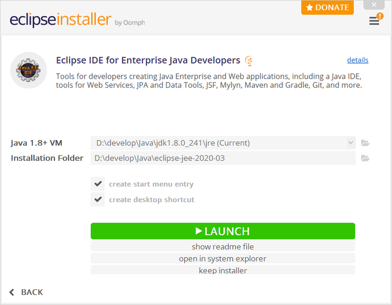Click inside the Installation Folder path field
392x305 pixels.
220,157
